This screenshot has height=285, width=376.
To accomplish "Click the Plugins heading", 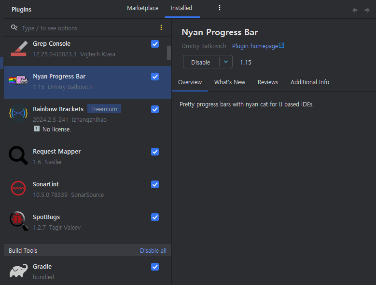I will pos(21,9).
